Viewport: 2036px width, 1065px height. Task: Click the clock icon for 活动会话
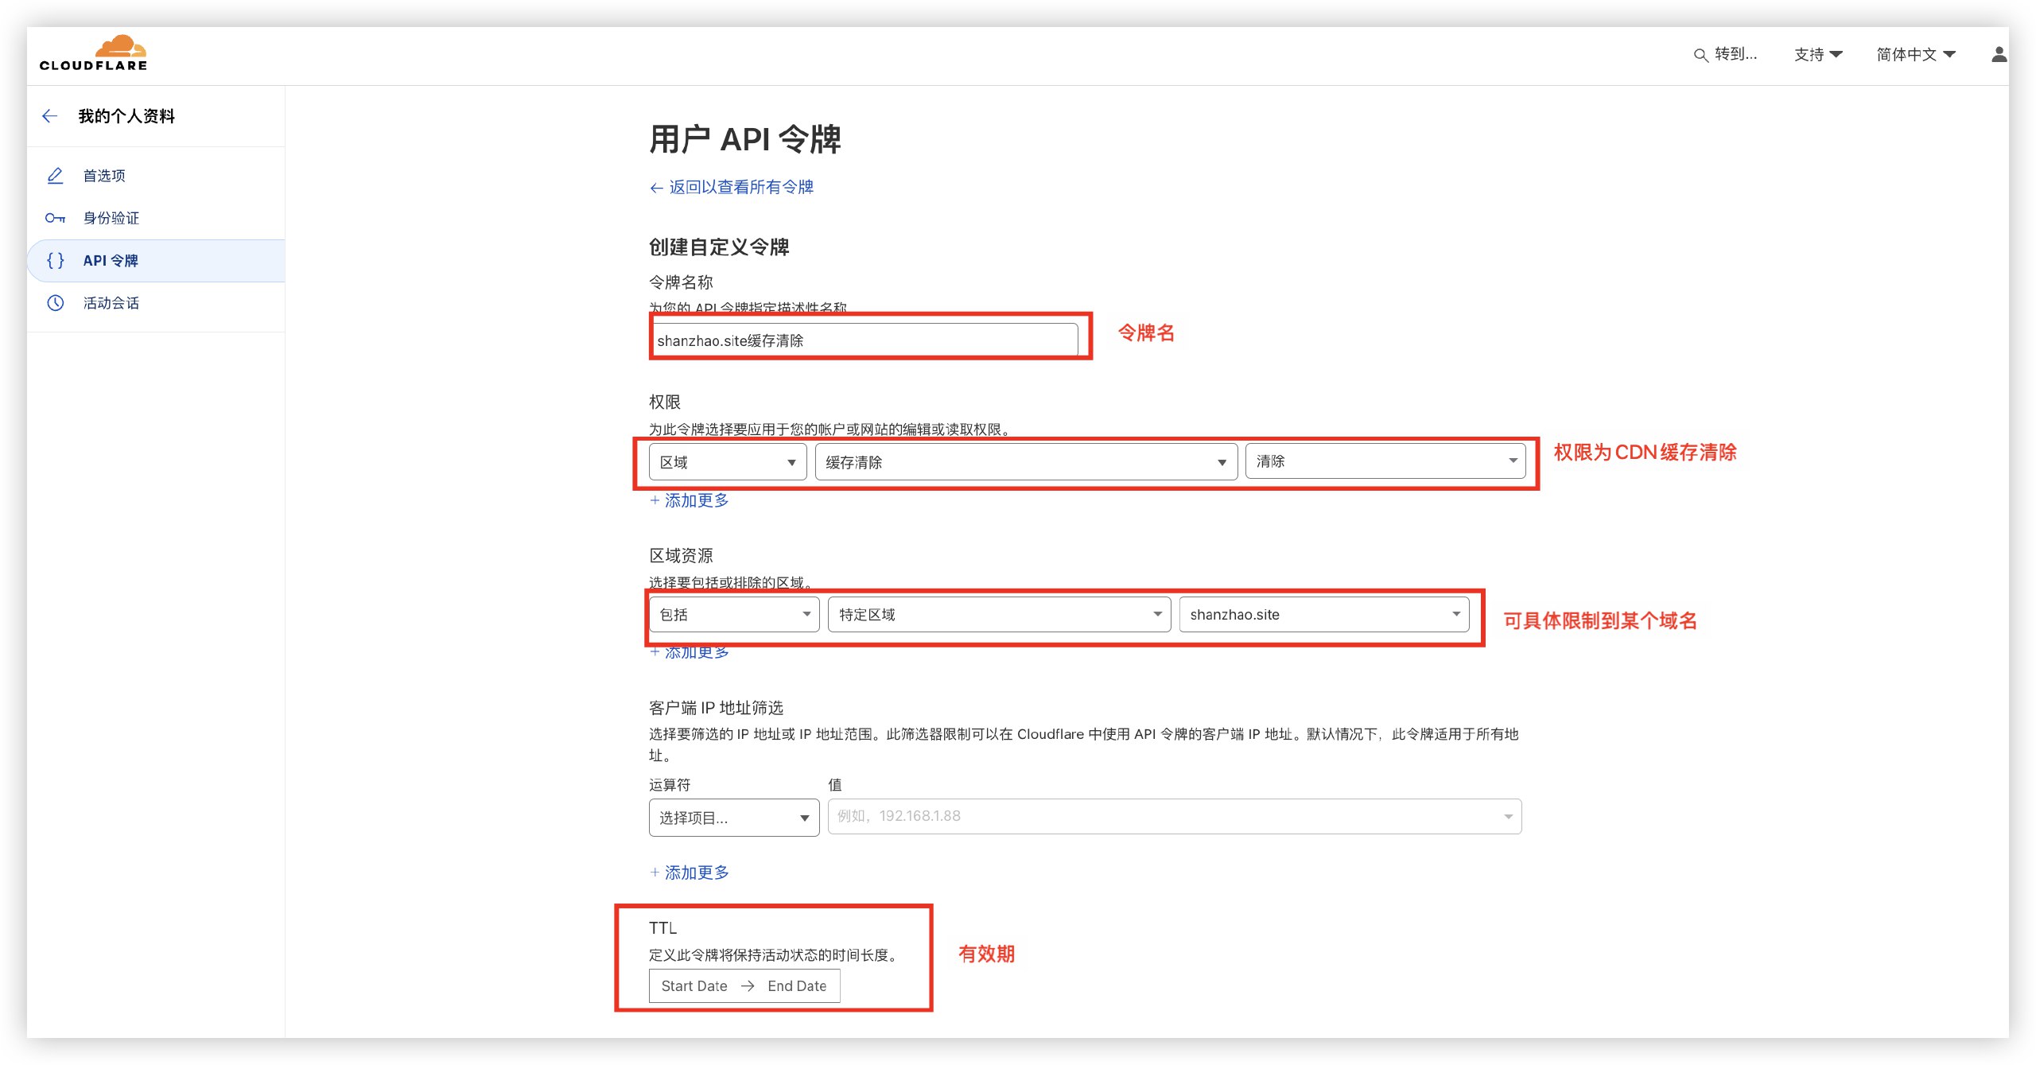pos(55,303)
